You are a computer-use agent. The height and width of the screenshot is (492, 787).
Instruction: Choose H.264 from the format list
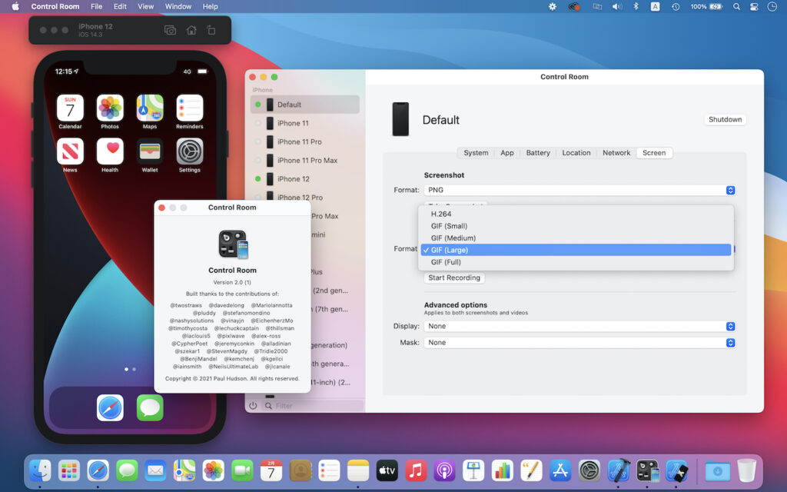coord(441,214)
